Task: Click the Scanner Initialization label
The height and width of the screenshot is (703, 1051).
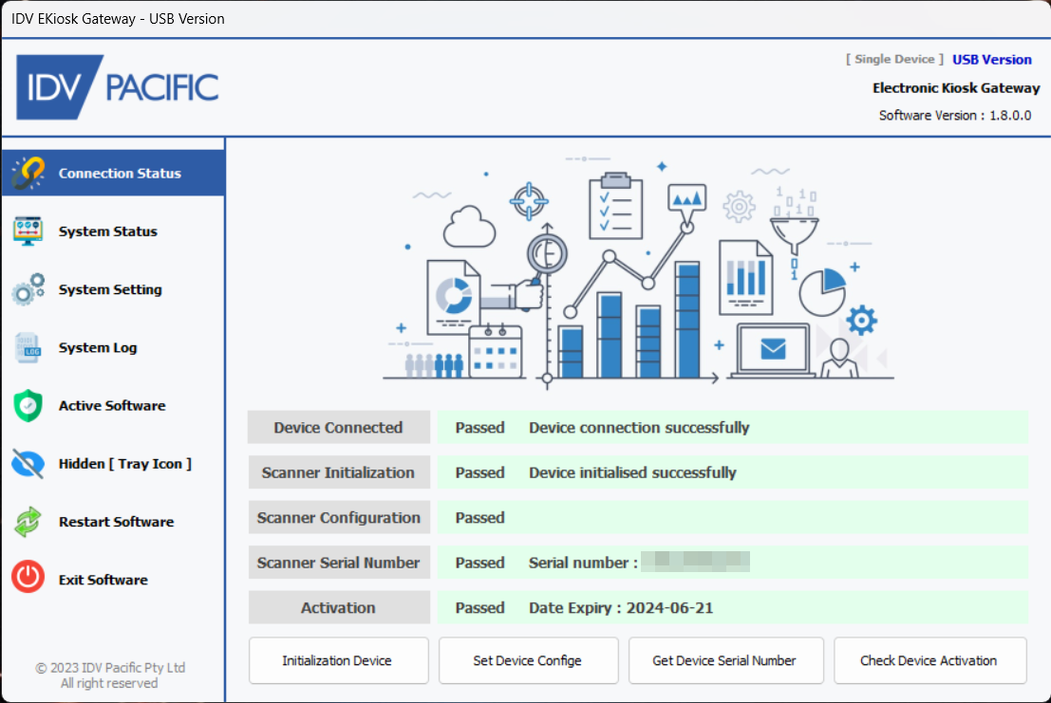Action: (x=339, y=472)
